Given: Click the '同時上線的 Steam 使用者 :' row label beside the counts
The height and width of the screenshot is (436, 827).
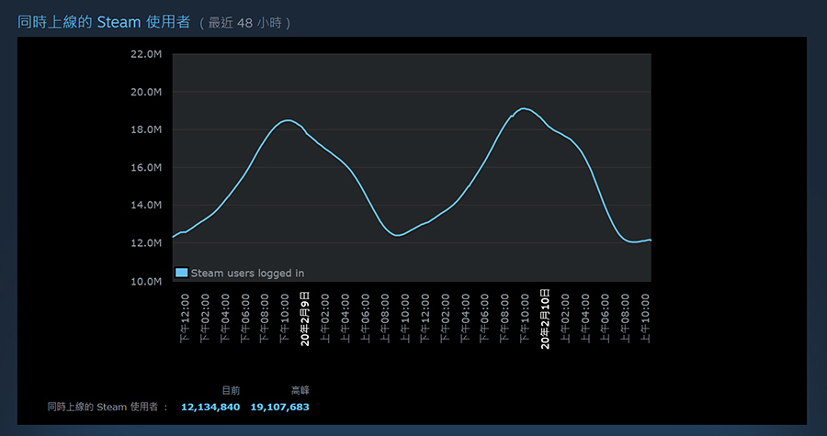Looking at the screenshot, I should (x=108, y=407).
